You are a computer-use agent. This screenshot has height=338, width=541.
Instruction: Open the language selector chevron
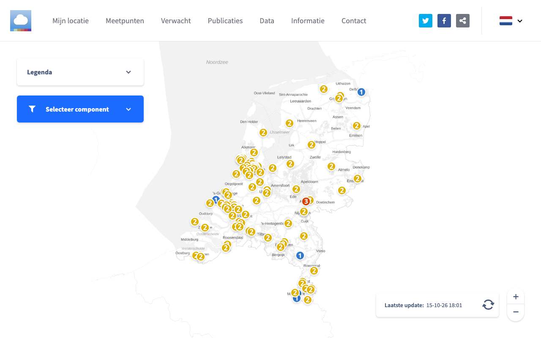pos(520,21)
